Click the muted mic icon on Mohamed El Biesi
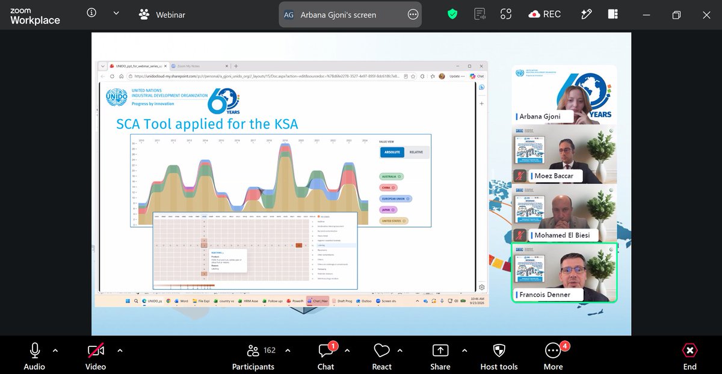This screenshot has height=374, width=722. click(520, 235)
